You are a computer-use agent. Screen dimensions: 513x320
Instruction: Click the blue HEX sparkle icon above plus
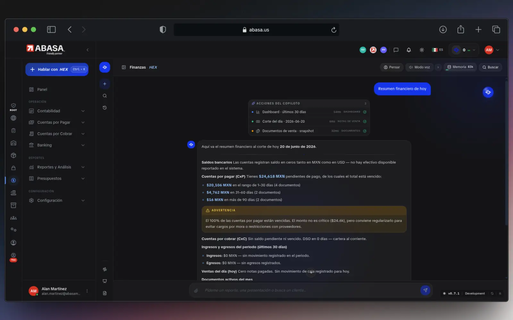(x=105, y=67)
